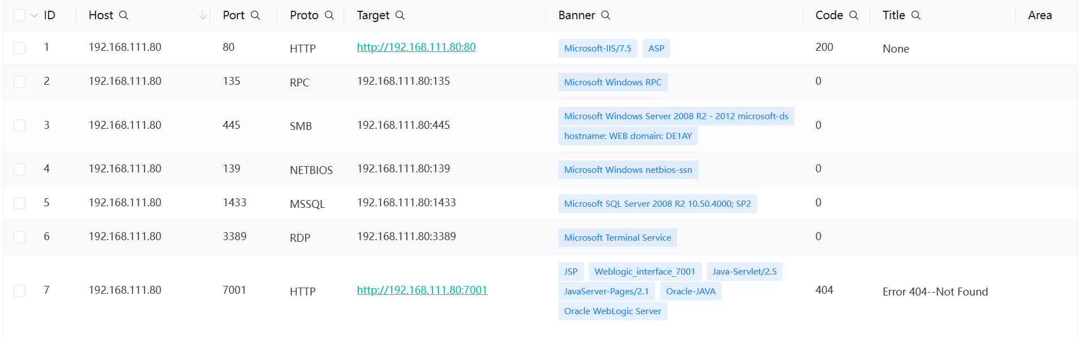Click the Host column sort arrow

(x=203, y=15)
